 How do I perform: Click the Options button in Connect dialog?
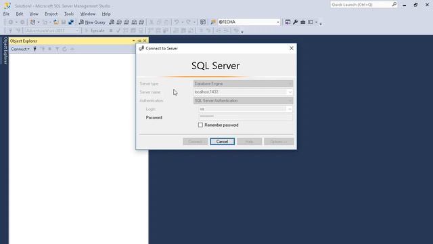coord(279,142)
